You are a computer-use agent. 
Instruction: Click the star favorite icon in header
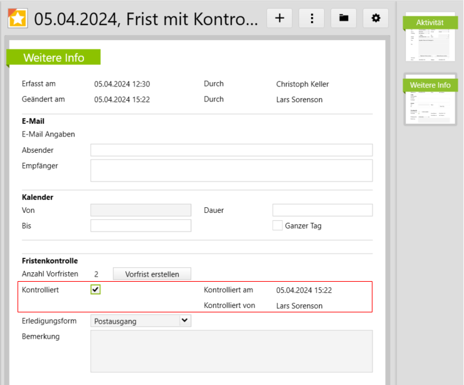pos(18,18)
